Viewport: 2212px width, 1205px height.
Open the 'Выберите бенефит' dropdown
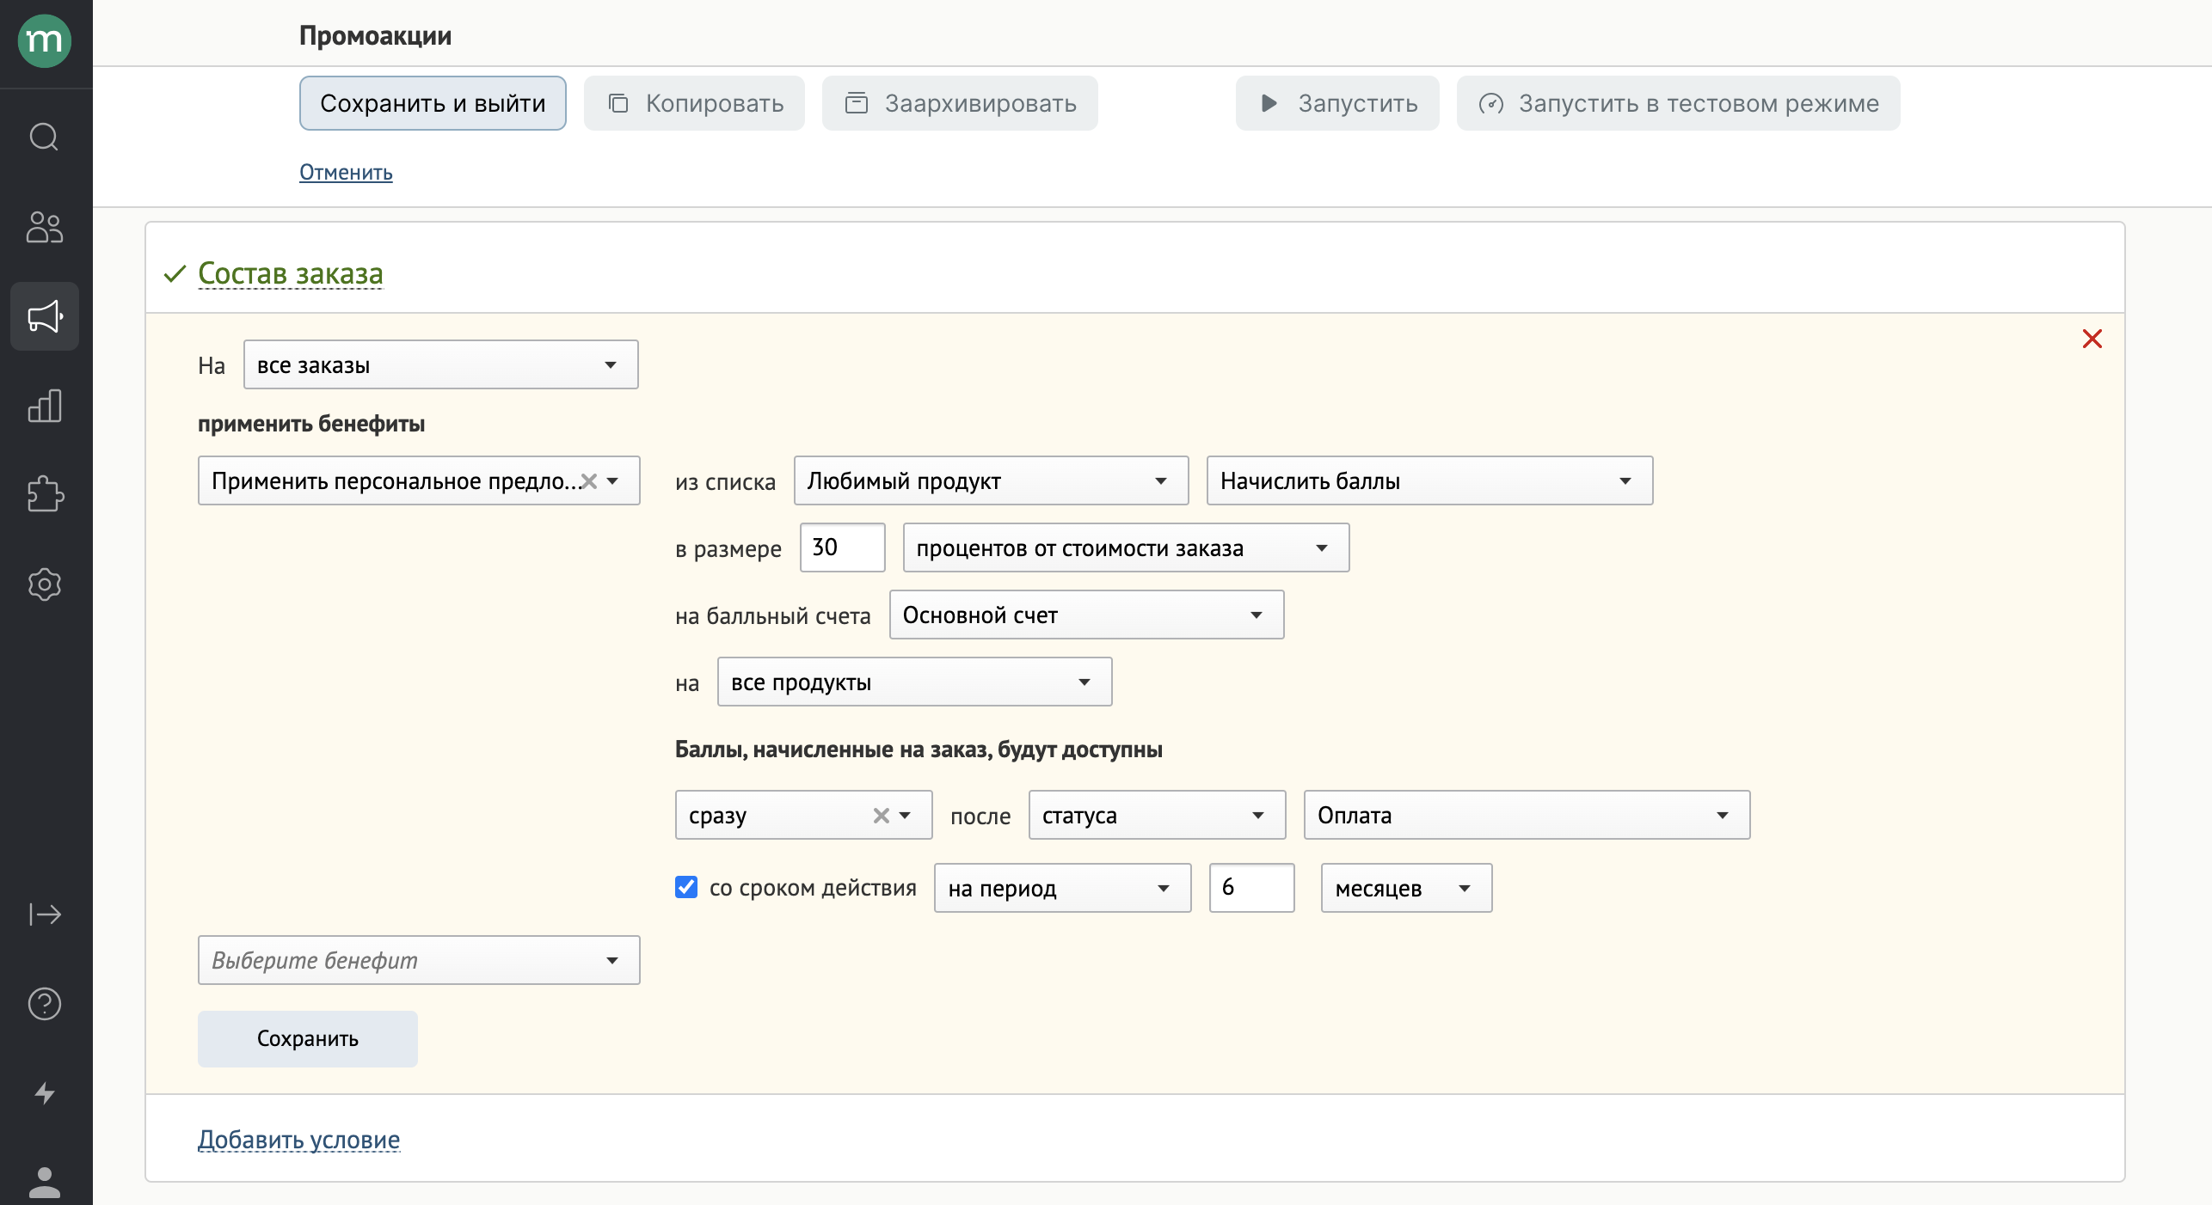click(419, 960)
